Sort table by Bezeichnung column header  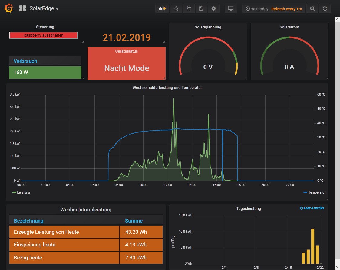pyautogui.click(x=28, y=221)
